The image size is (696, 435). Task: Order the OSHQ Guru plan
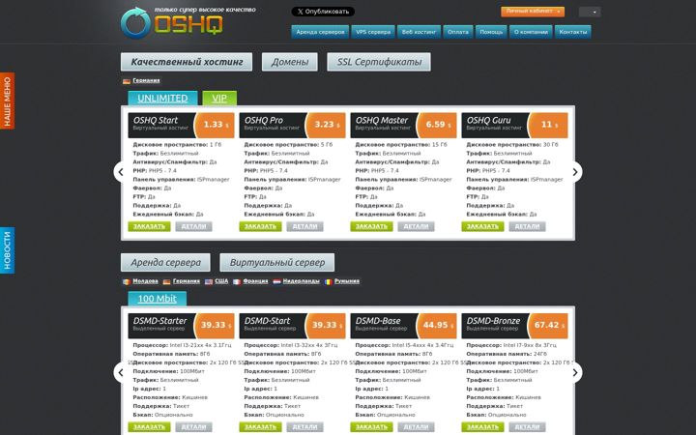(x=482, y=226)
